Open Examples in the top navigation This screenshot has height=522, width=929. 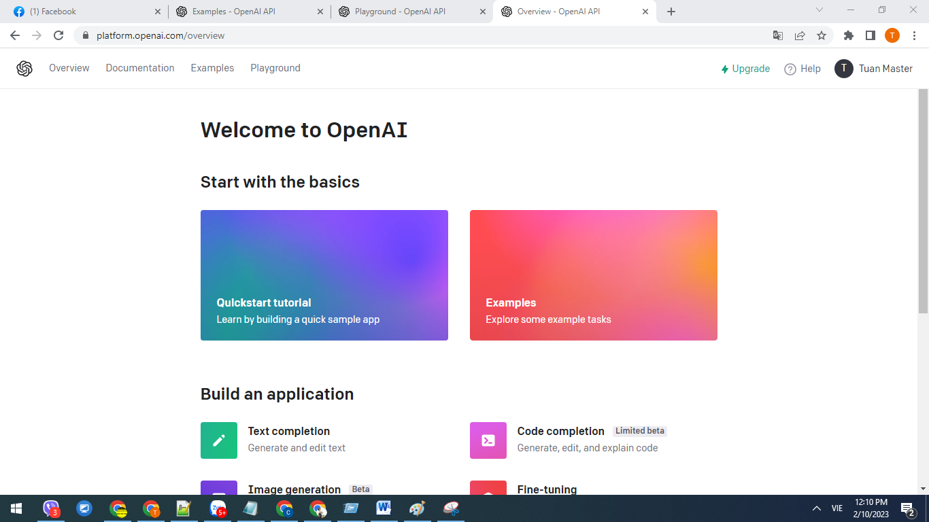[x=212, y=68]
